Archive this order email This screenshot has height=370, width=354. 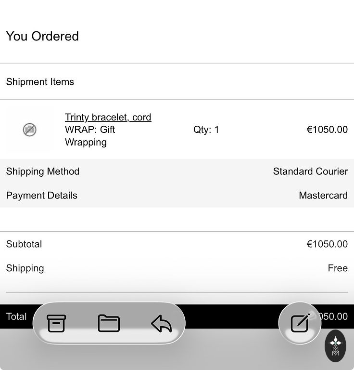click(56, 323)
